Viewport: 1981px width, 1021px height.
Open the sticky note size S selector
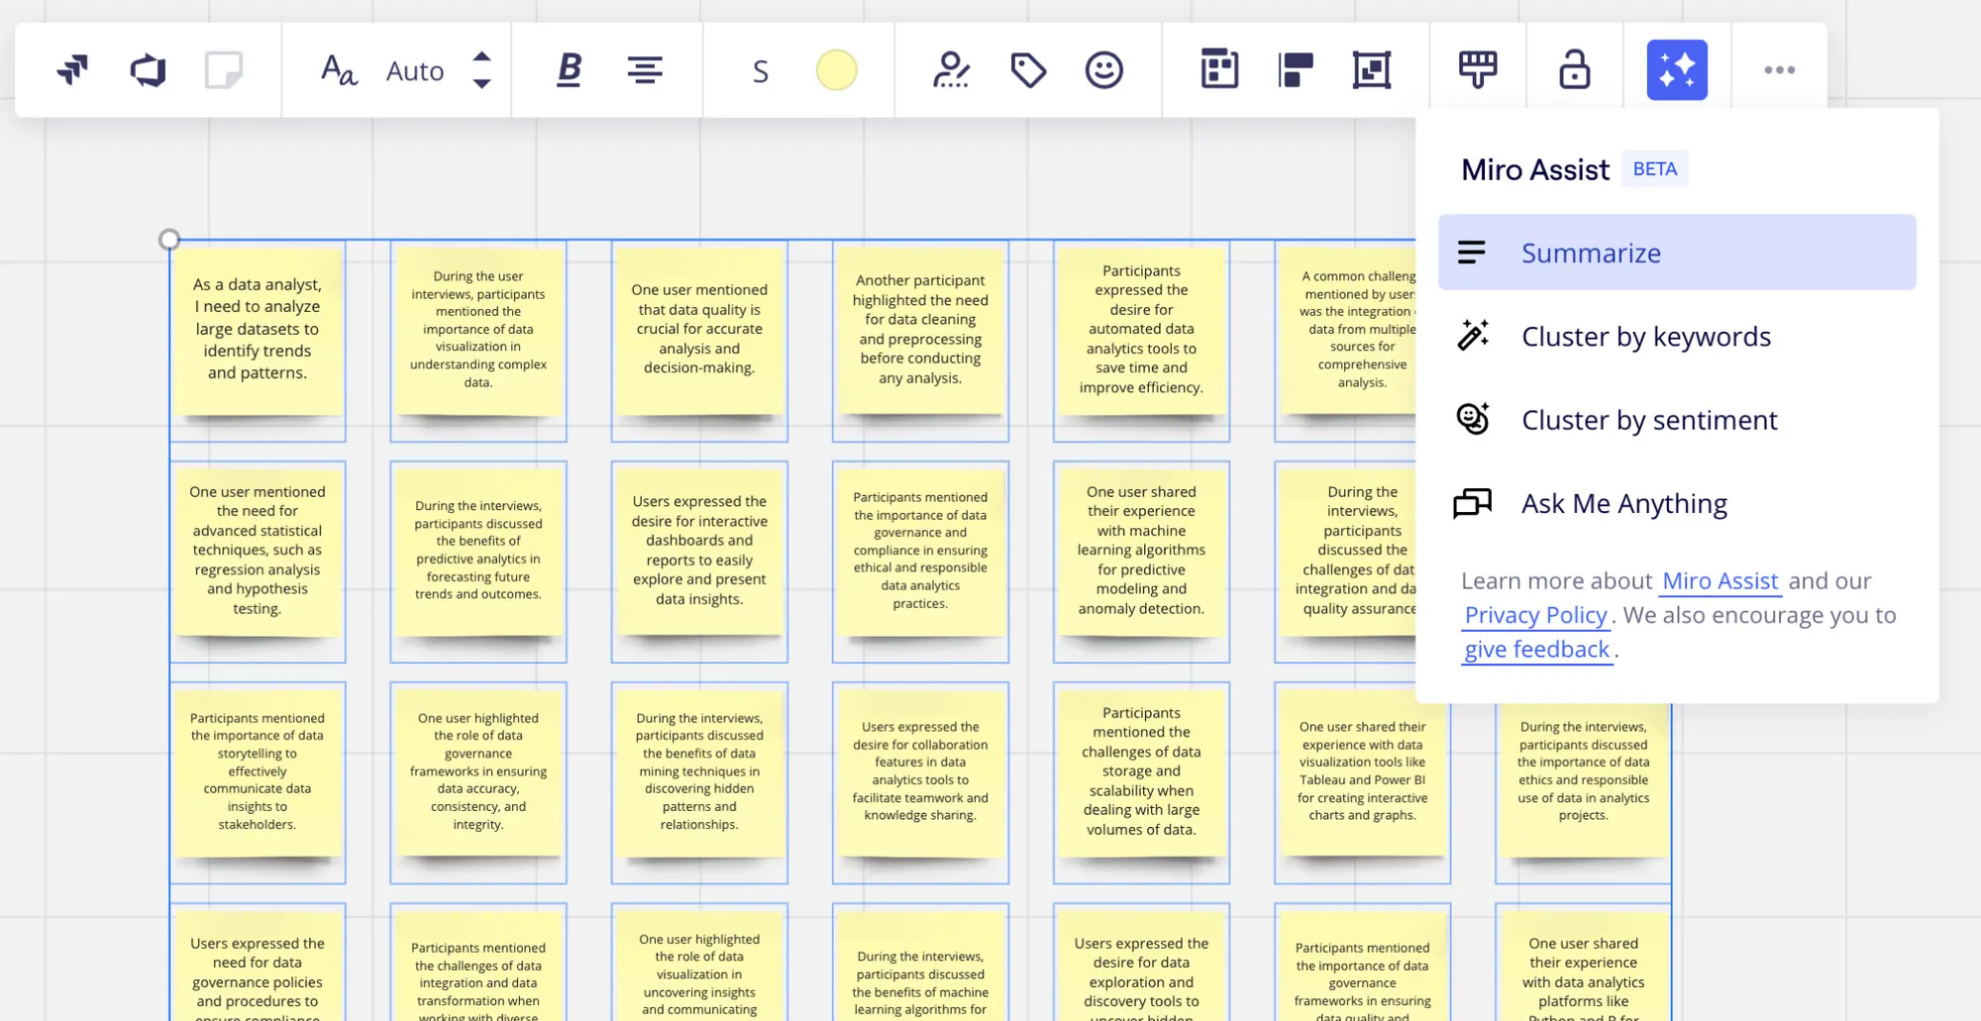click(x=760, y=71)
